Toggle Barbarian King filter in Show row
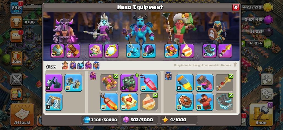283x130 pixels. coord(65,66)
